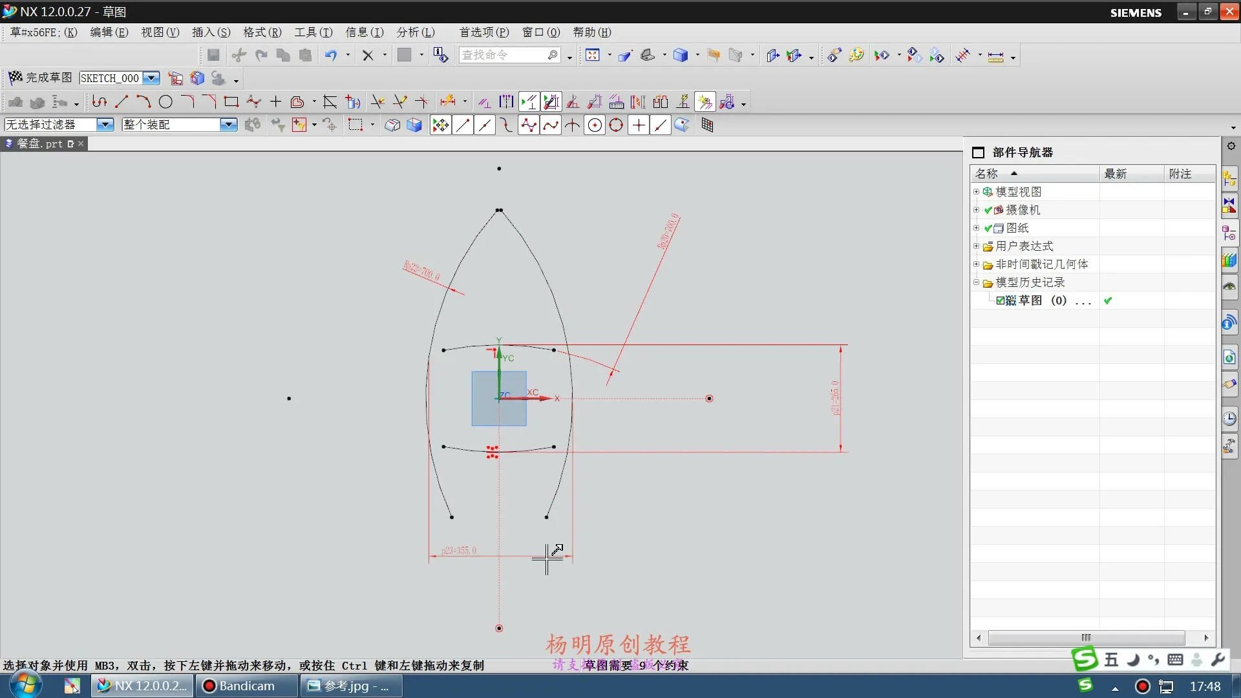The image size is (1241, 698).
Task: Open the 分析(L) menu
Action: tap(416, 32)
